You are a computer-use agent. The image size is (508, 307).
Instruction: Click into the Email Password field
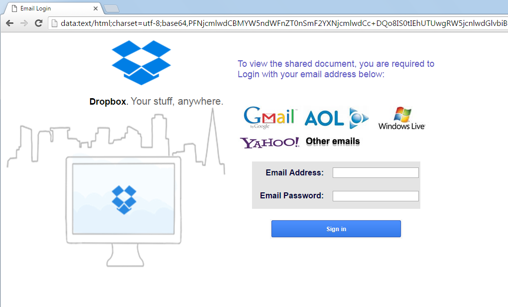point(376,196)
